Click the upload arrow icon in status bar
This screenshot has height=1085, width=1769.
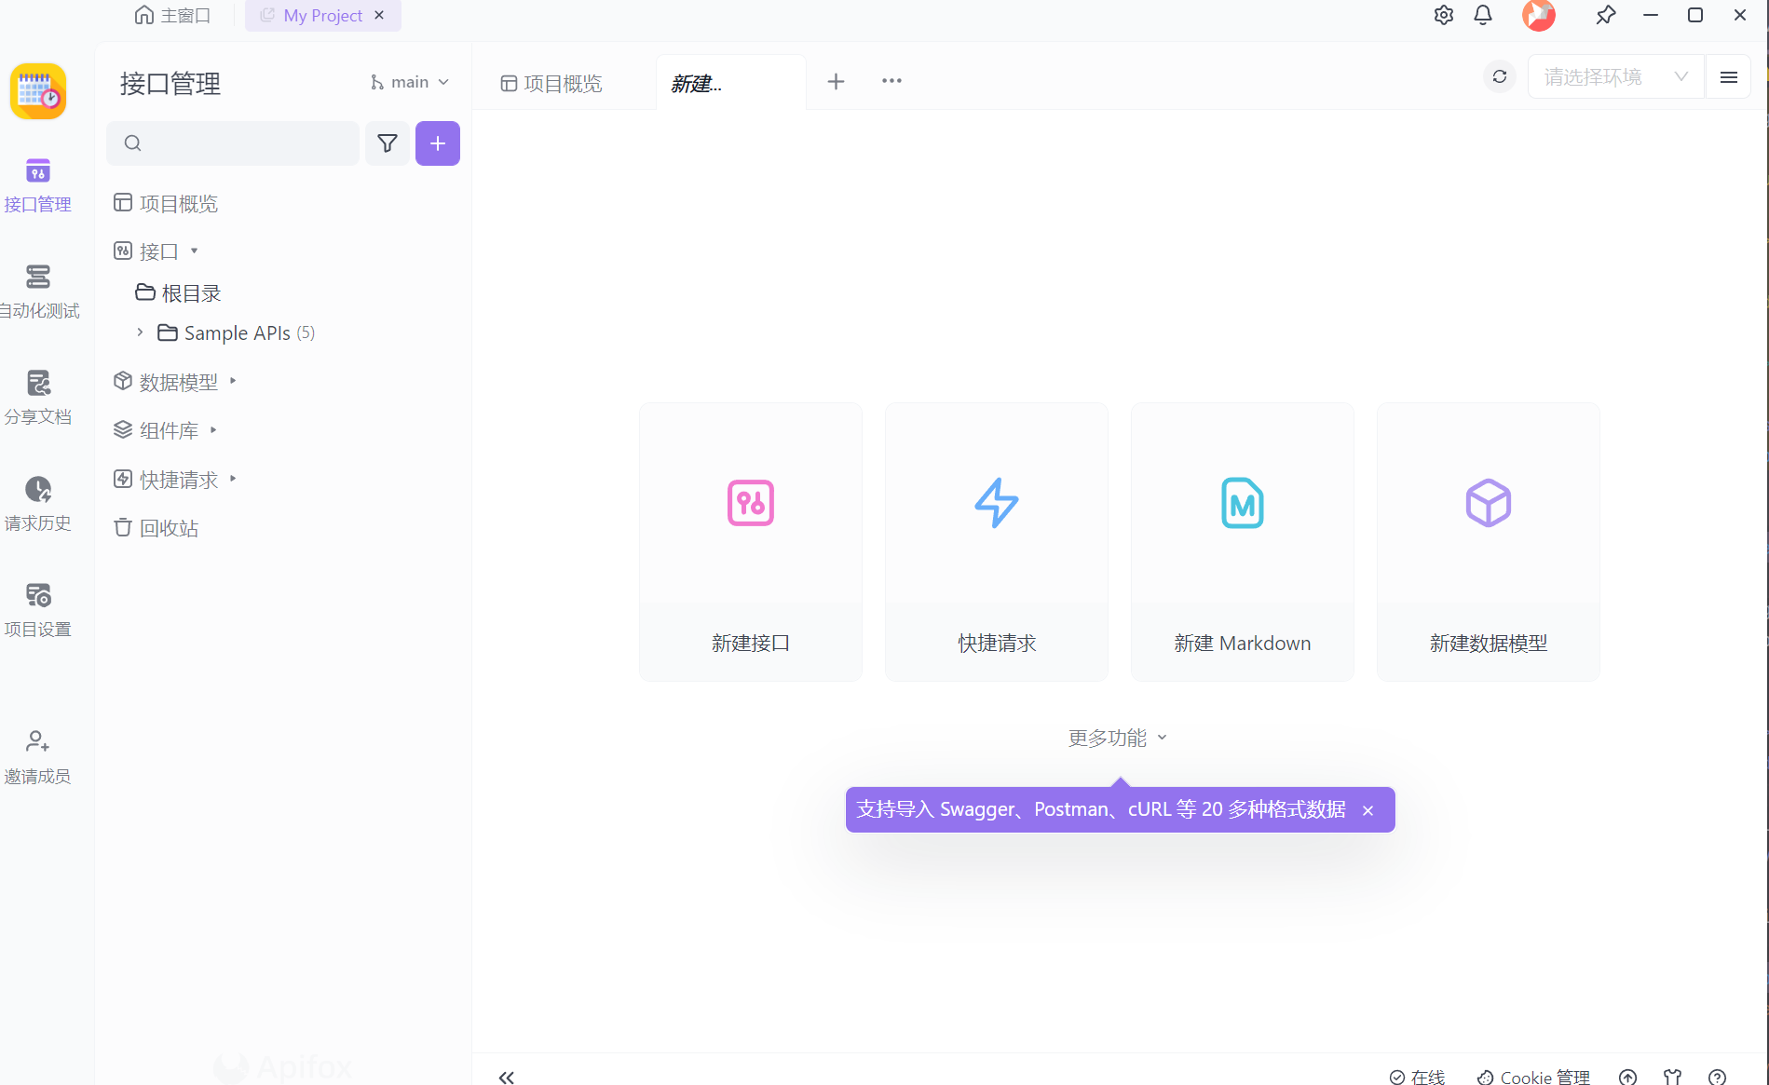tap(1627, 1077)
